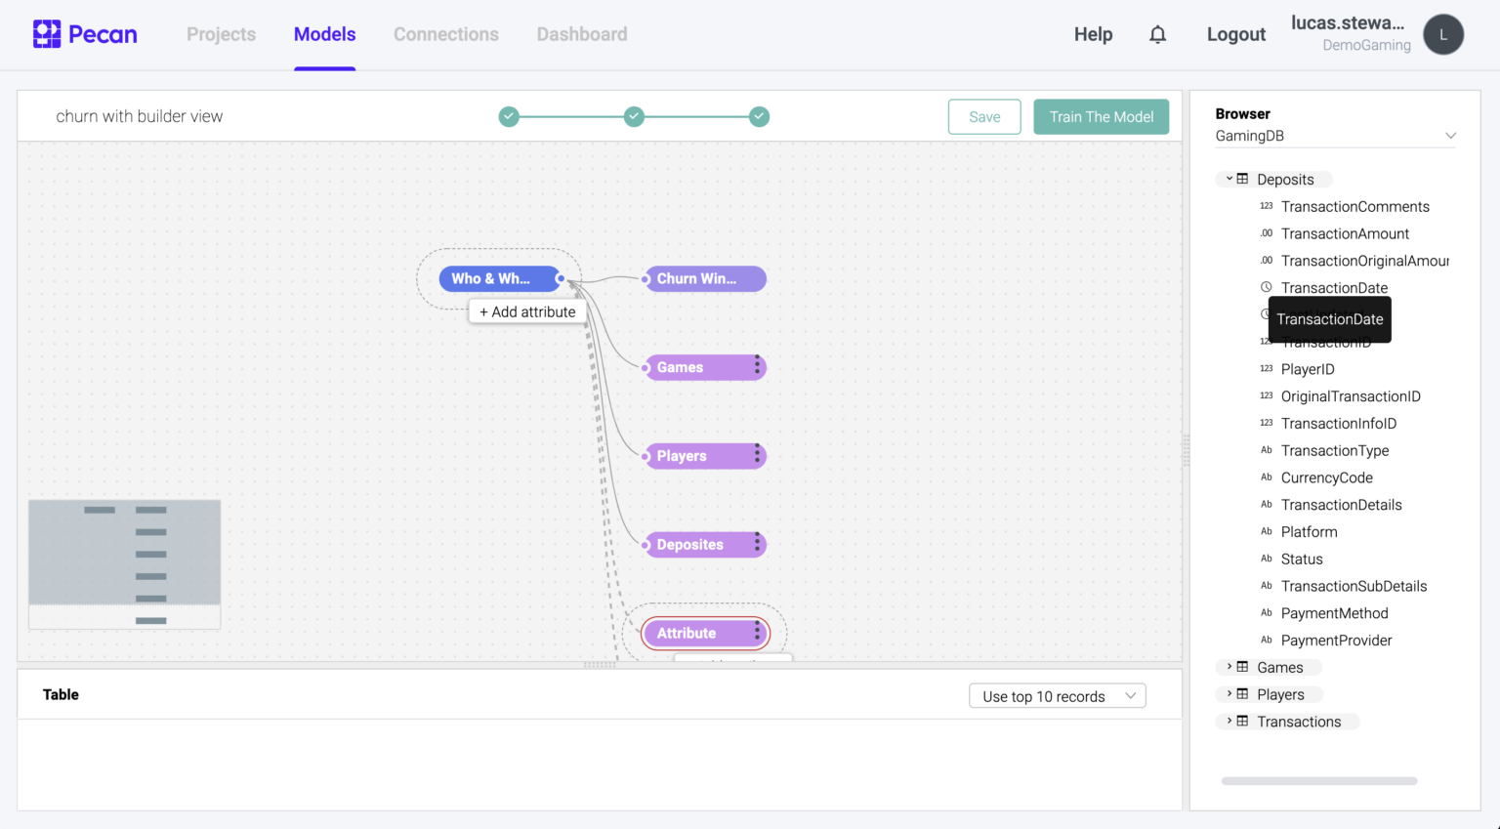Click the Pecan logo icon
This screenshot has width=1500, height=829.
(x=47, y=34)
